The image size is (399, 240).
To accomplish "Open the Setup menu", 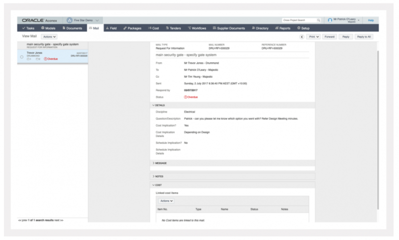I will (303, 28).
